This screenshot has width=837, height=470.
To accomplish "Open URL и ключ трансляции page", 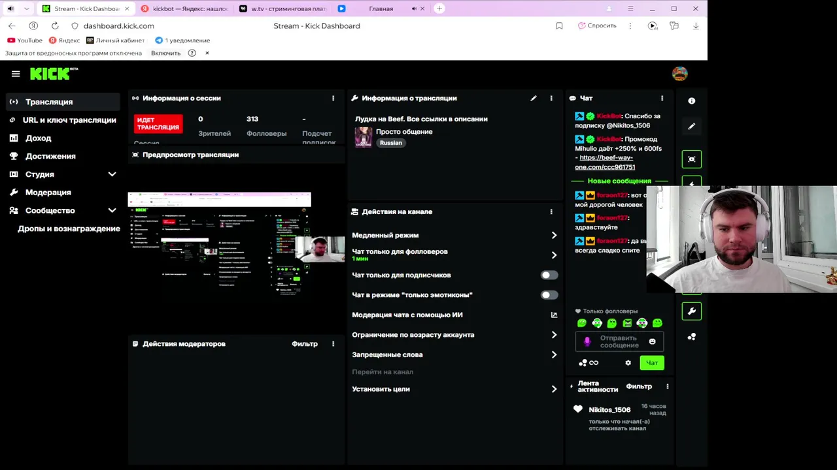I will tap(63, 120).
